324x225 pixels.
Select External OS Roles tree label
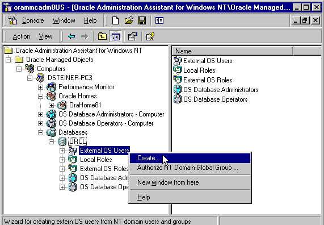click(104, 169)
